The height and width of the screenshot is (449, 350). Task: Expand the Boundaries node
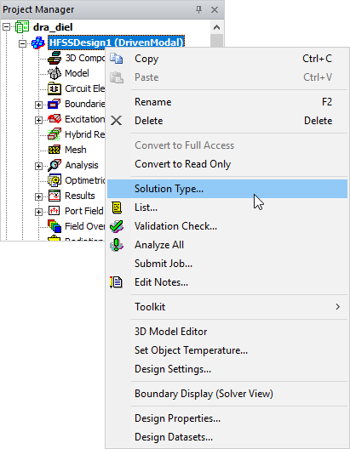click(x=38, y=105)
